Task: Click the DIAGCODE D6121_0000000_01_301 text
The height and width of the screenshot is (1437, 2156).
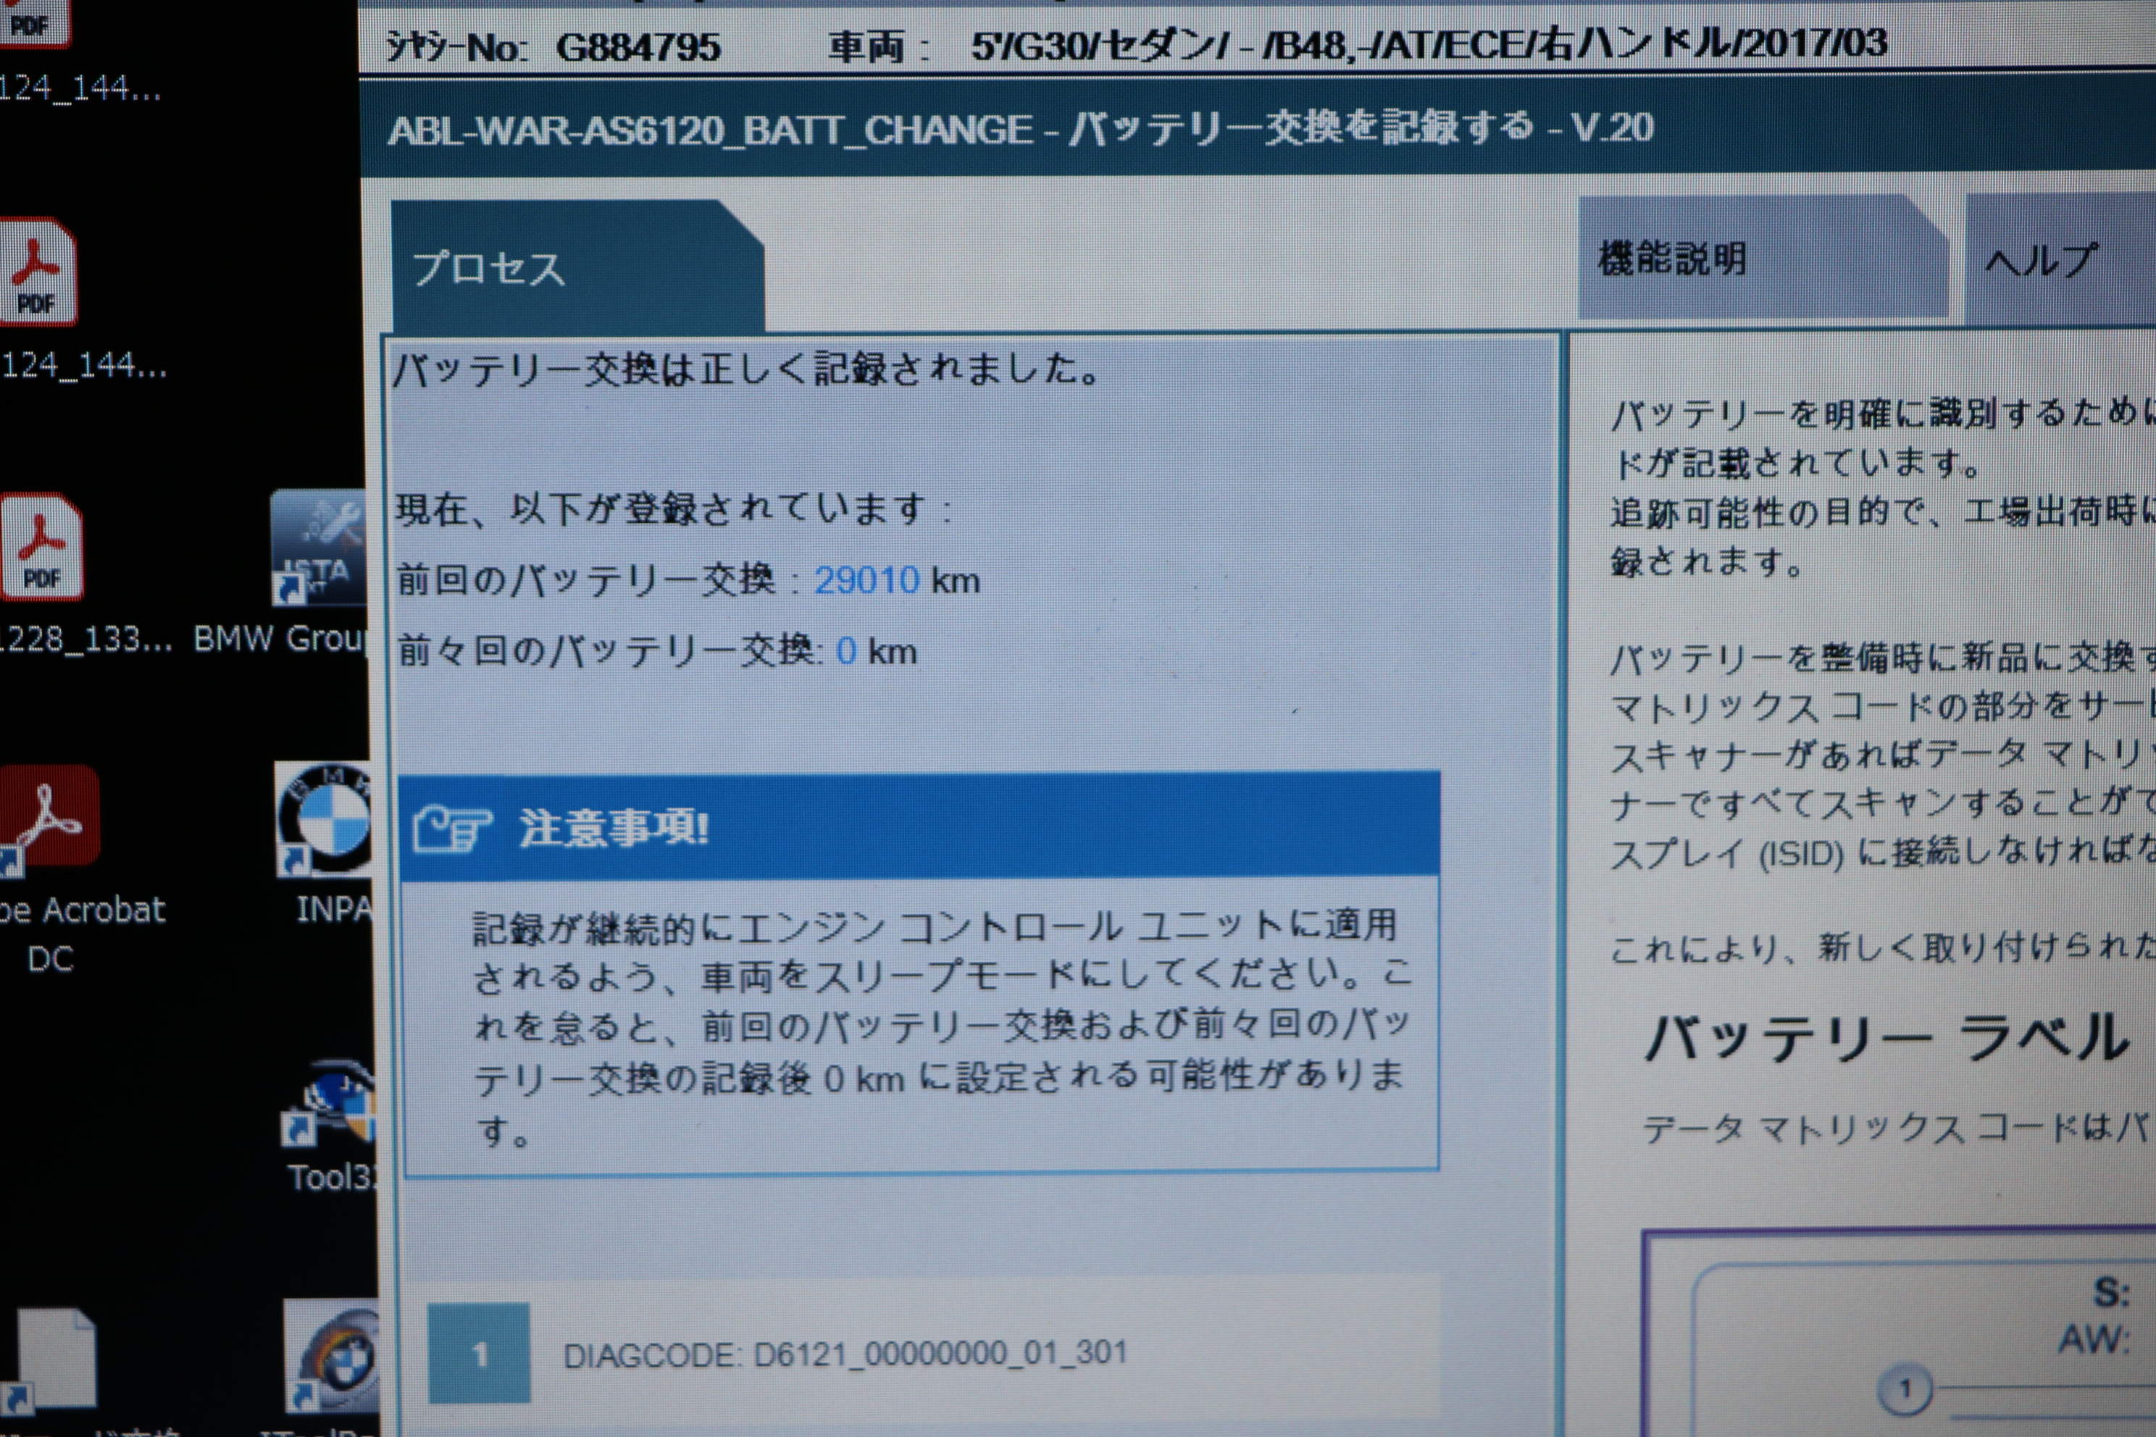Action: 844,1354
